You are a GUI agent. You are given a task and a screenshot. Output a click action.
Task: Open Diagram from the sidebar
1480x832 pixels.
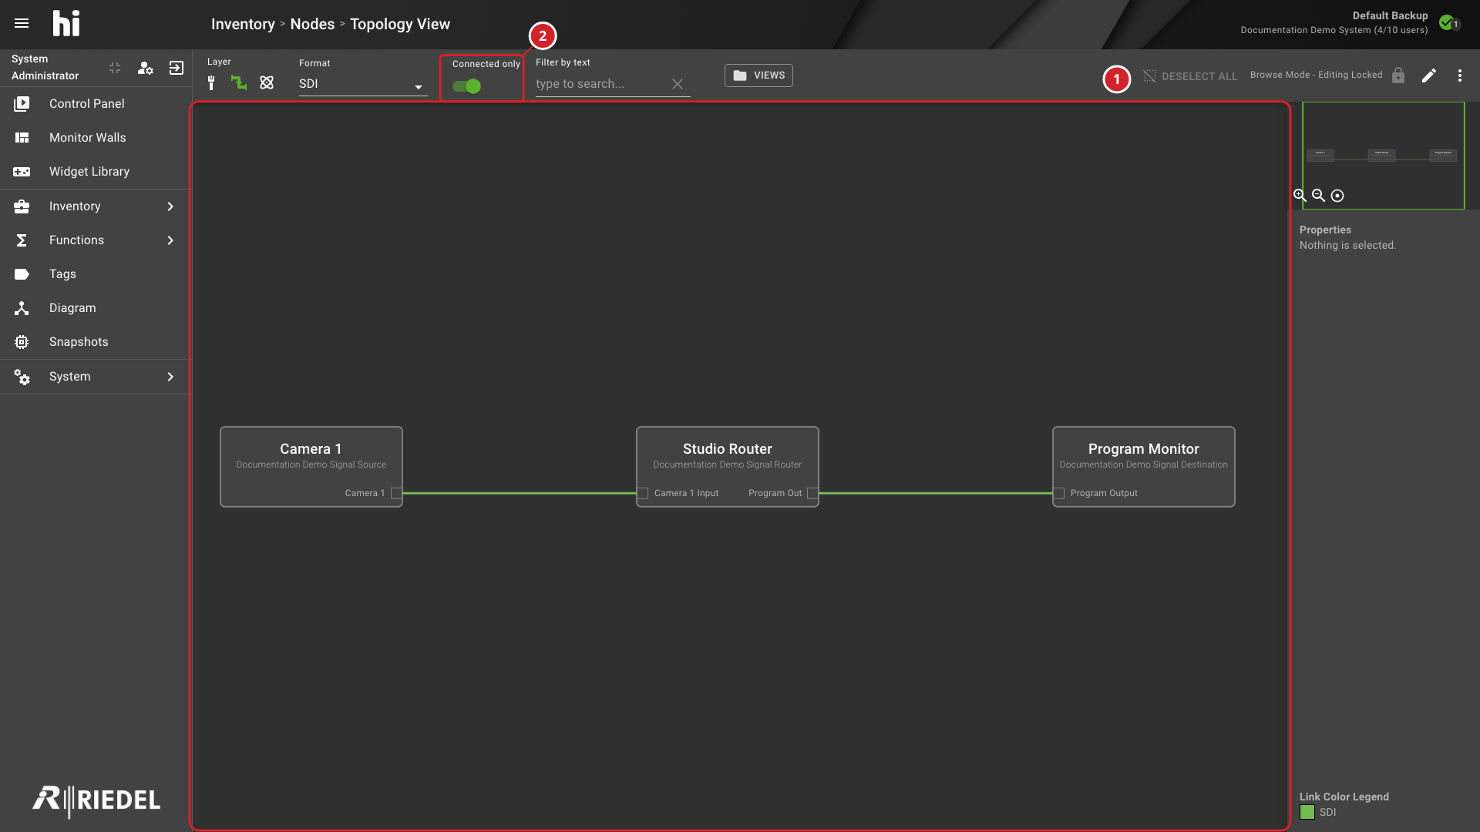(x=95, y=308)
